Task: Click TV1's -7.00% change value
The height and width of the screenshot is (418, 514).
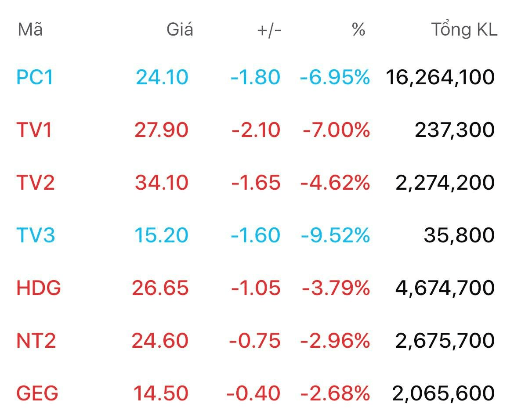Action: pyautogui.click(x=334, y=130)
